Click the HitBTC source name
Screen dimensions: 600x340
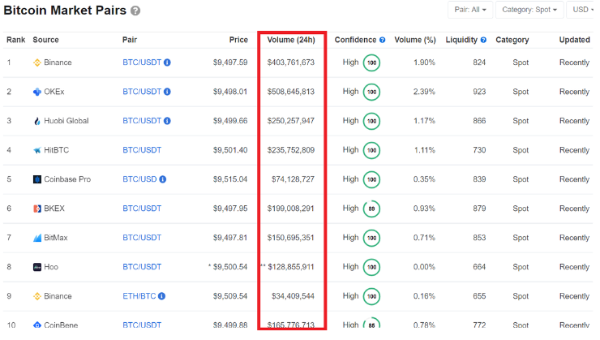coord(56,150)
